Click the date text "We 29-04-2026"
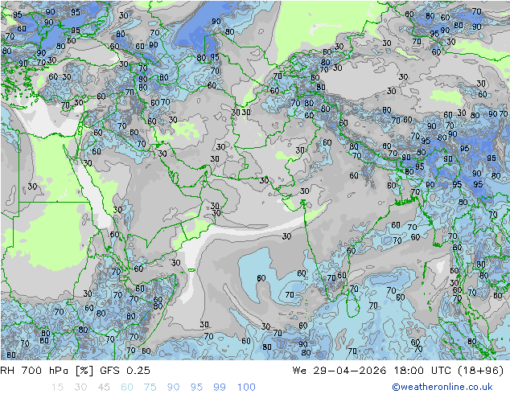Screen dimensions: 510x394 pyautogui.click(x=339, y=371)
